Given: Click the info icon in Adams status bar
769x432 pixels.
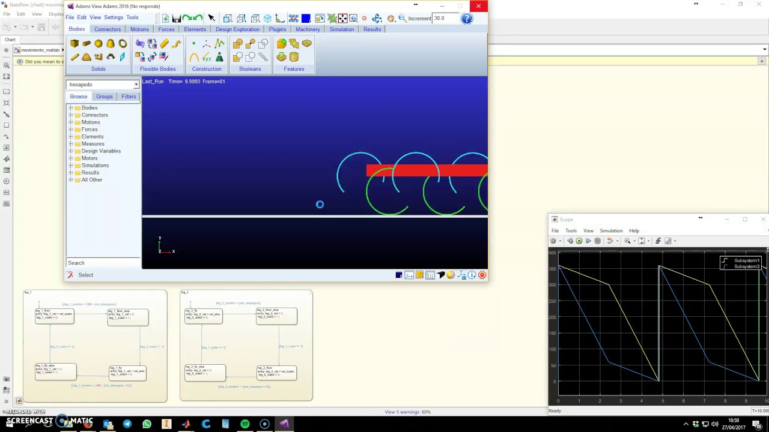Looking at the screenshot, I should (472, 275).
